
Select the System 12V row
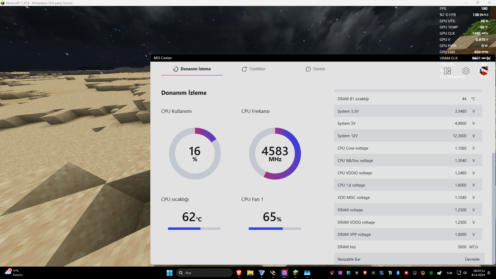[408, 136]
